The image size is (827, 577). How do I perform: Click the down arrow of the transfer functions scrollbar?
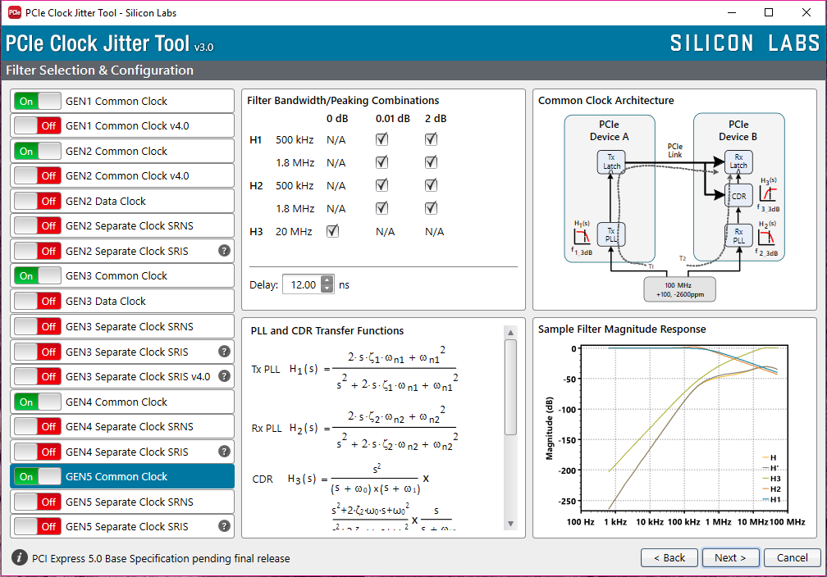click(x=511, y=522)
